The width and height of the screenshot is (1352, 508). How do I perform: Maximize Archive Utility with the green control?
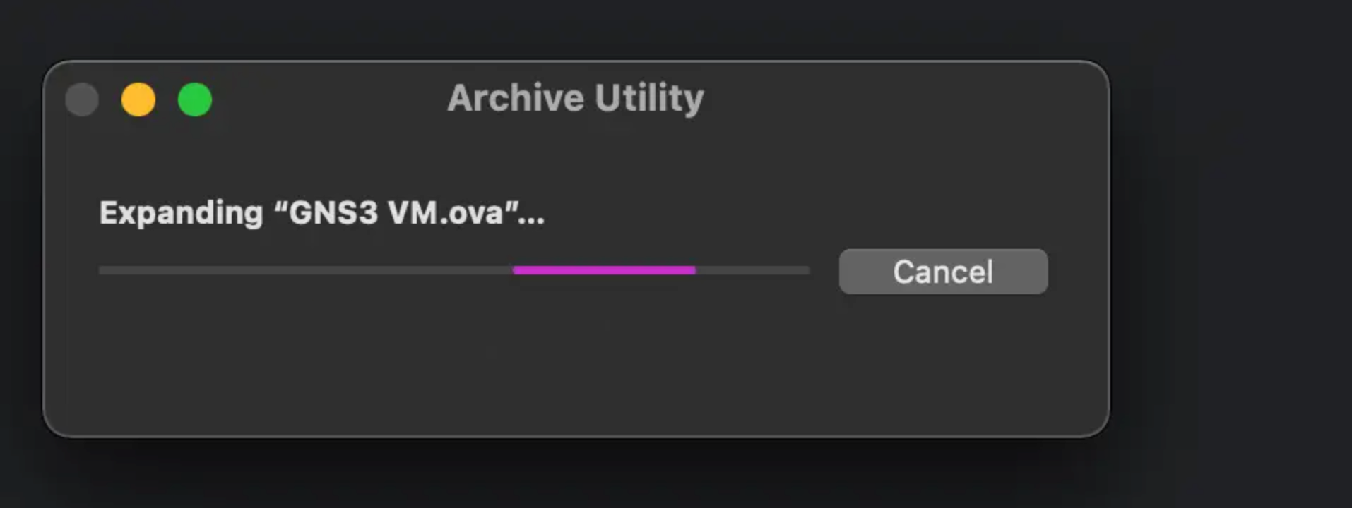196,99
